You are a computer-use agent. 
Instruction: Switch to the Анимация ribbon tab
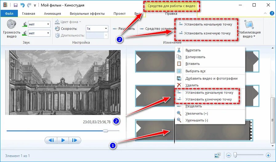click(52, 14)
